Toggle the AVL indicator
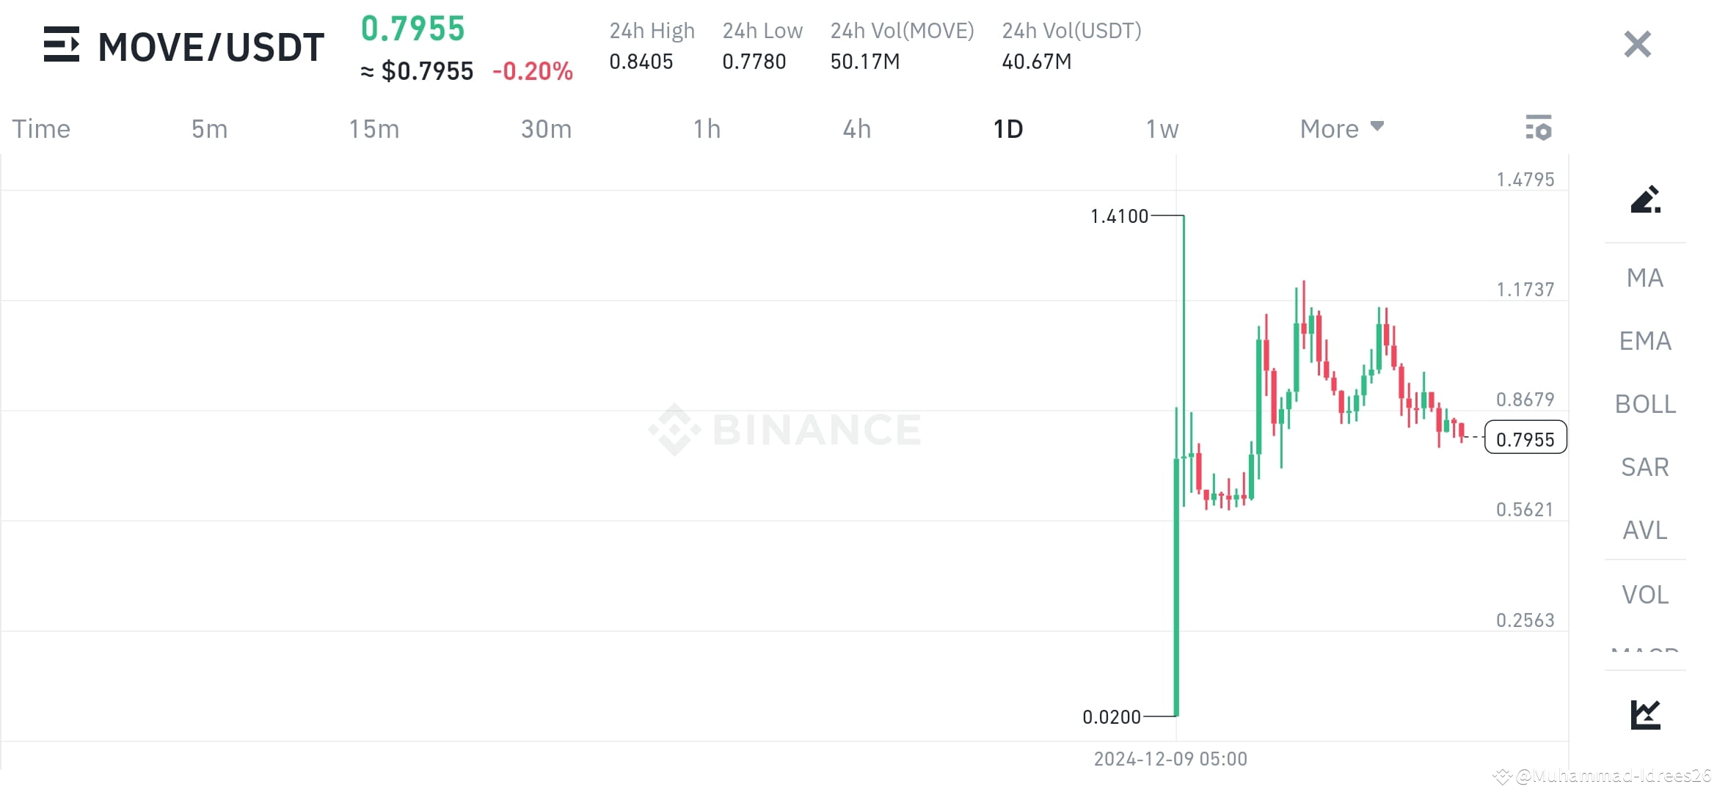Screen dimensions: 1717x792 tap(1644, 530)
